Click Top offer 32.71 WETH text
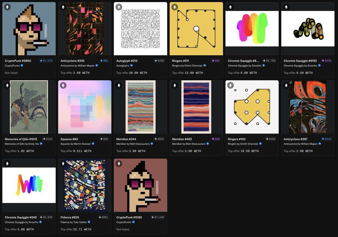This screenshot has height=237, width=338. [76, 229]
